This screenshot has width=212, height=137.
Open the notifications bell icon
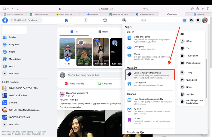coord(198,20)
